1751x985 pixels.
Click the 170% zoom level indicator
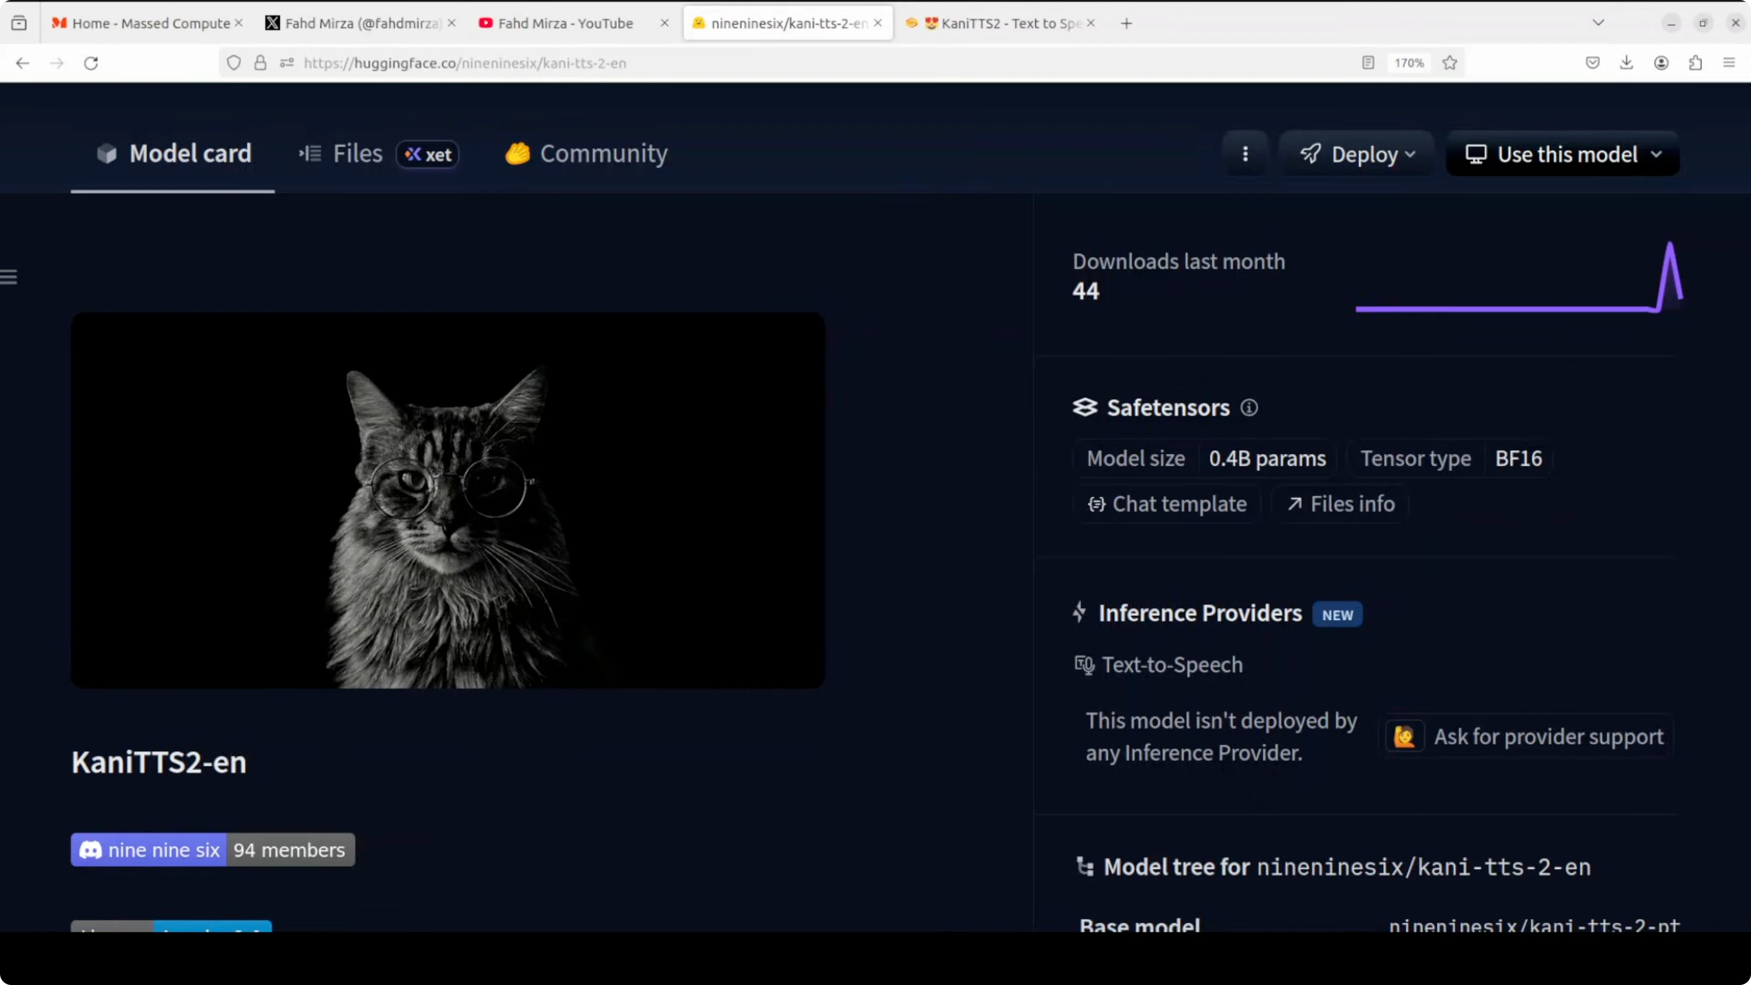point(1408,63)
